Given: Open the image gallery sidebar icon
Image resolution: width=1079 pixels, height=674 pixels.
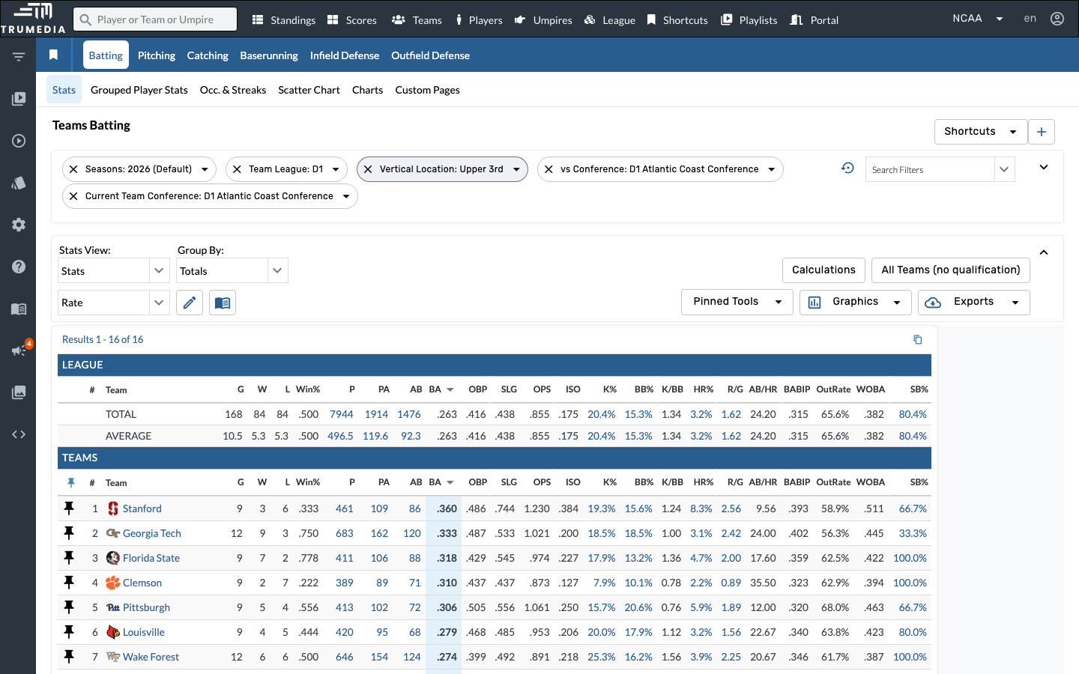Looking at the screenshot, I should [x=19, y=392].
